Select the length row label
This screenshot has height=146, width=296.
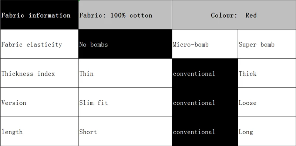(x=39, y=131)
